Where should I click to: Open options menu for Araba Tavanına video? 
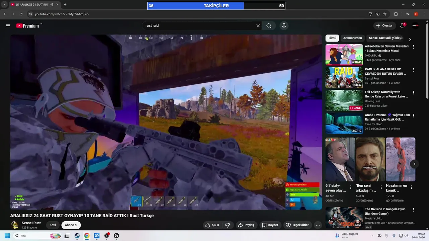pos(414,115)
